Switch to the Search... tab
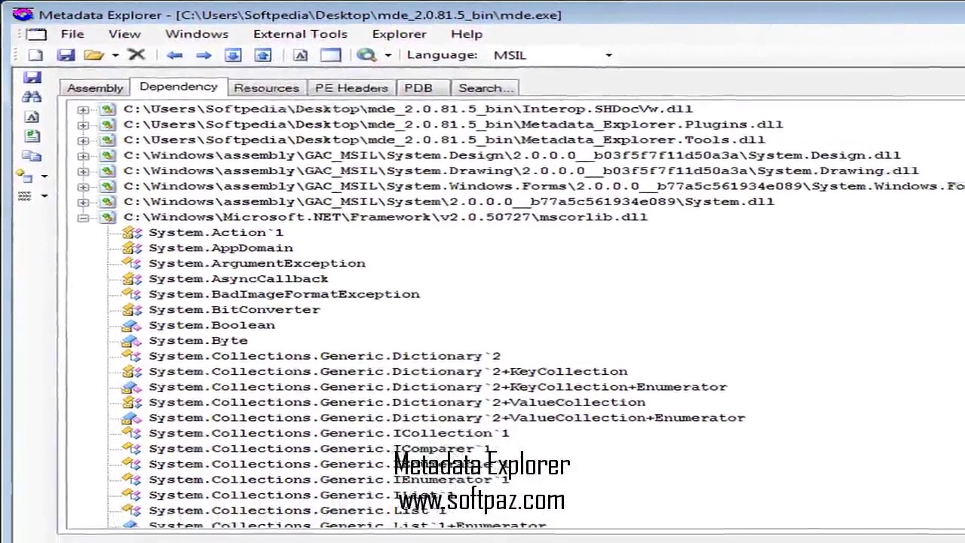This screenshot has height=543, width=965. coord(486,88)
